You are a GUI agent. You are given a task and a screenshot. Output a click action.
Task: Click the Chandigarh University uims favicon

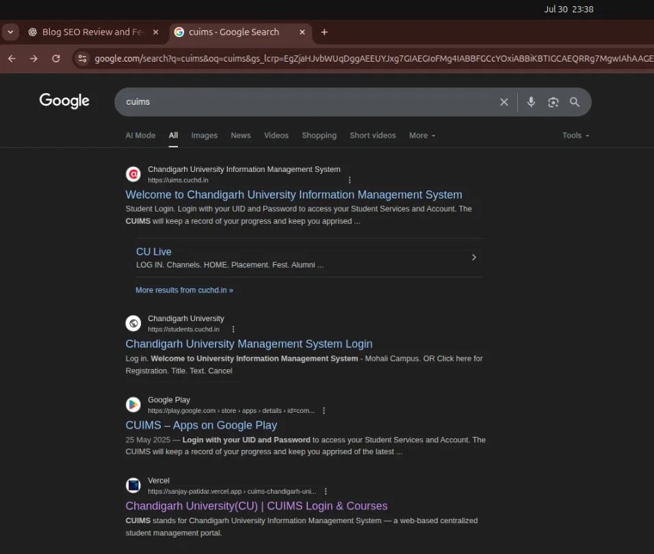pyautogui.click(x=133, y=174)
